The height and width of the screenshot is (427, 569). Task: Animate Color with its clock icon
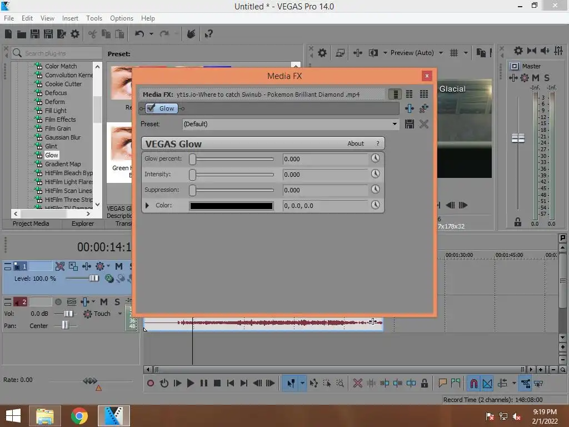click(375, 205)
